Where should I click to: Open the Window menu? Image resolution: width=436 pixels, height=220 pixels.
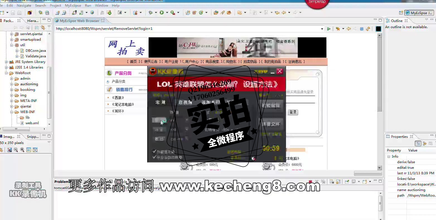[101, 6]
